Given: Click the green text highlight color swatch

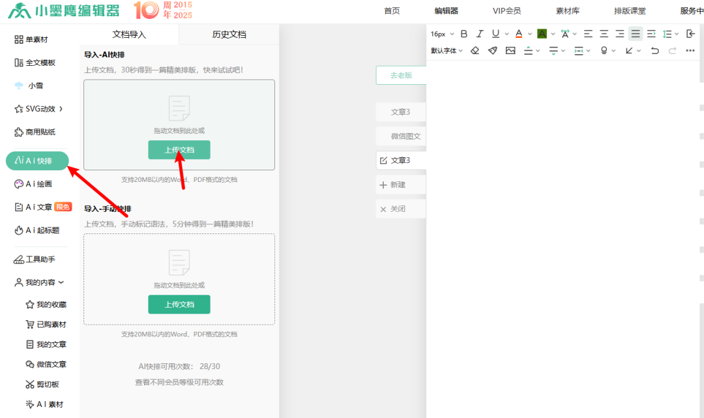Looking at the screenshot, I should (x=542, y=34).
